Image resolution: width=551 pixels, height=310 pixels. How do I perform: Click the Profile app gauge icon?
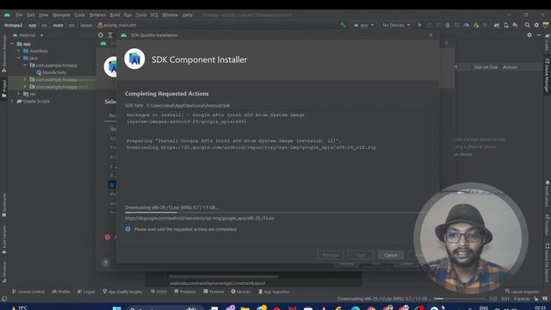pyautogui.click(x=467, y=25)
